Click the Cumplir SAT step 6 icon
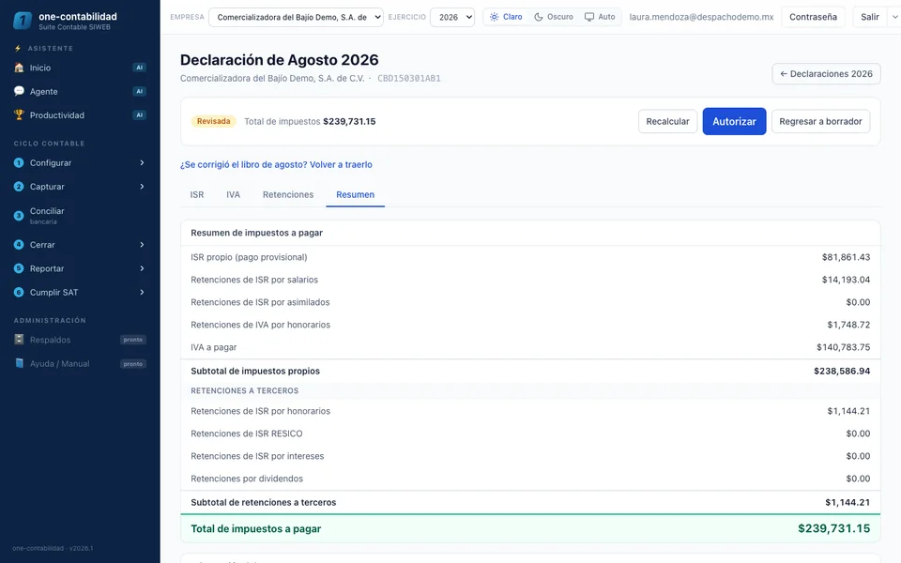This screenshot has width=901, height=563. pos(19,293)
